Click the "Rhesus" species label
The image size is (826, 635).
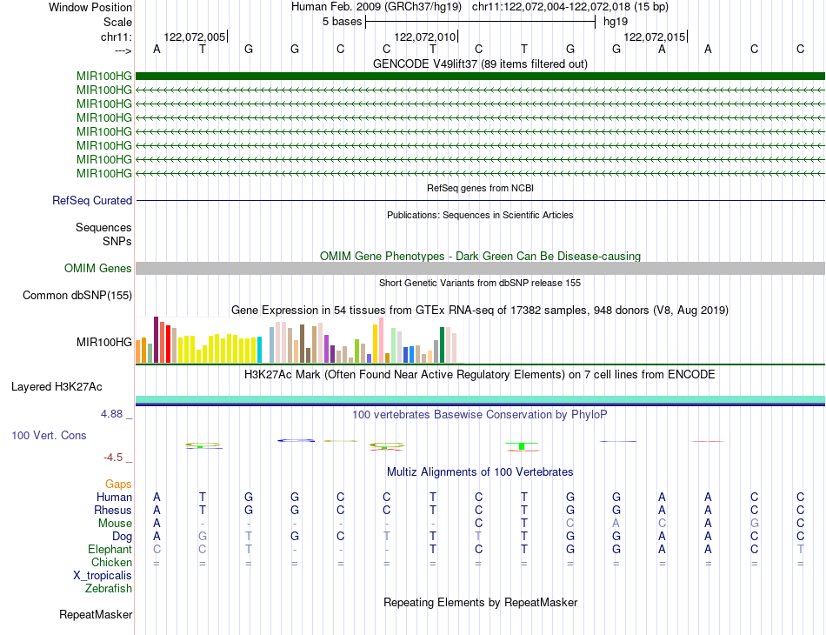[x=113, y=510]
